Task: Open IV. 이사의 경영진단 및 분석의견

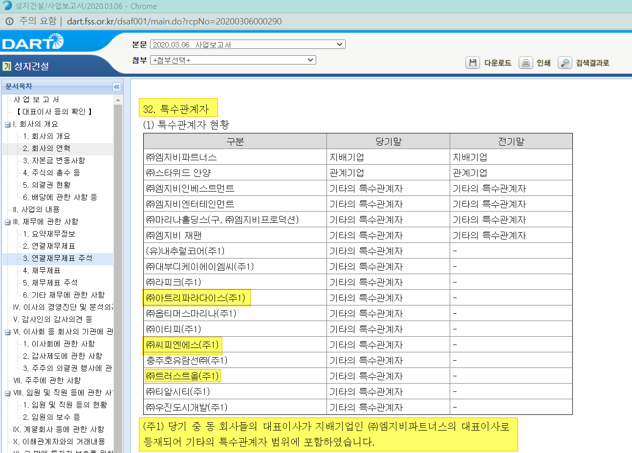Action: pyautogui.click(x=63, y=307)
